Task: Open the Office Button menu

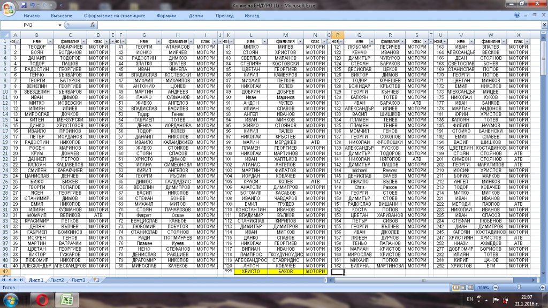Action: tap(9, 9)
